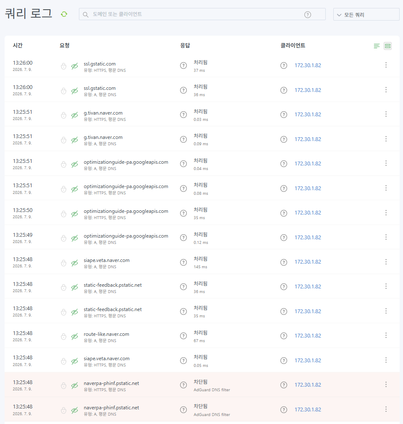Screen dimensions: 403x424
Task: Show response details for 0.08 ms optimizationguide-pa row
Action: 183,188
